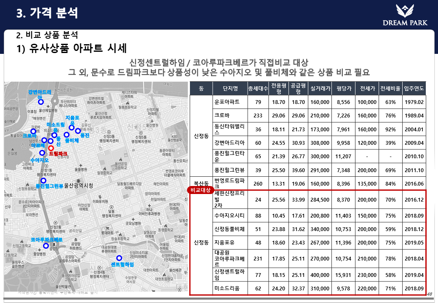Screen dimensions: 438x303
Task: Click the 복산동 district cell
Action: 201,183
